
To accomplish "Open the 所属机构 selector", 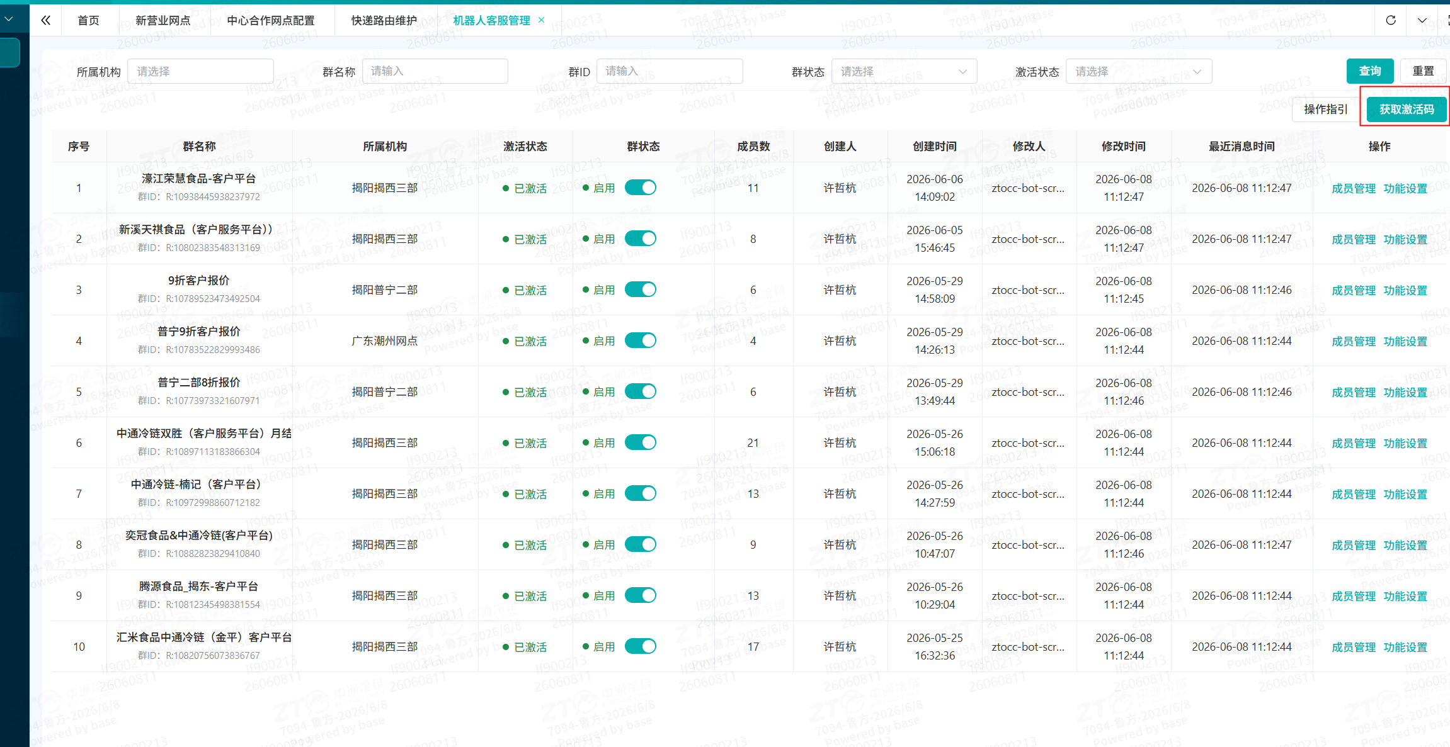I will (x=200, y=71).
